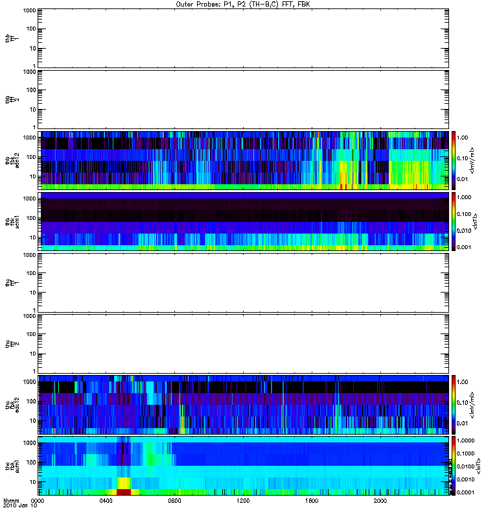This screenshot has height=519, width=486.
Task: Click the "0000" time tick label
Action: 38,501
